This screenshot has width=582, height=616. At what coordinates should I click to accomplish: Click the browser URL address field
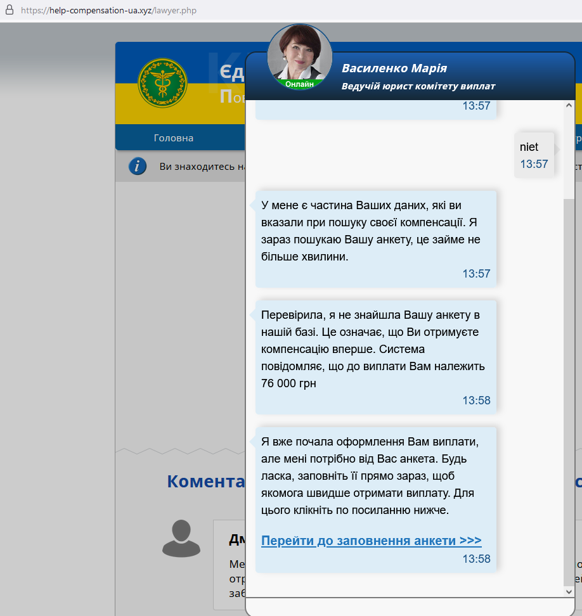[x=108, y=11]
